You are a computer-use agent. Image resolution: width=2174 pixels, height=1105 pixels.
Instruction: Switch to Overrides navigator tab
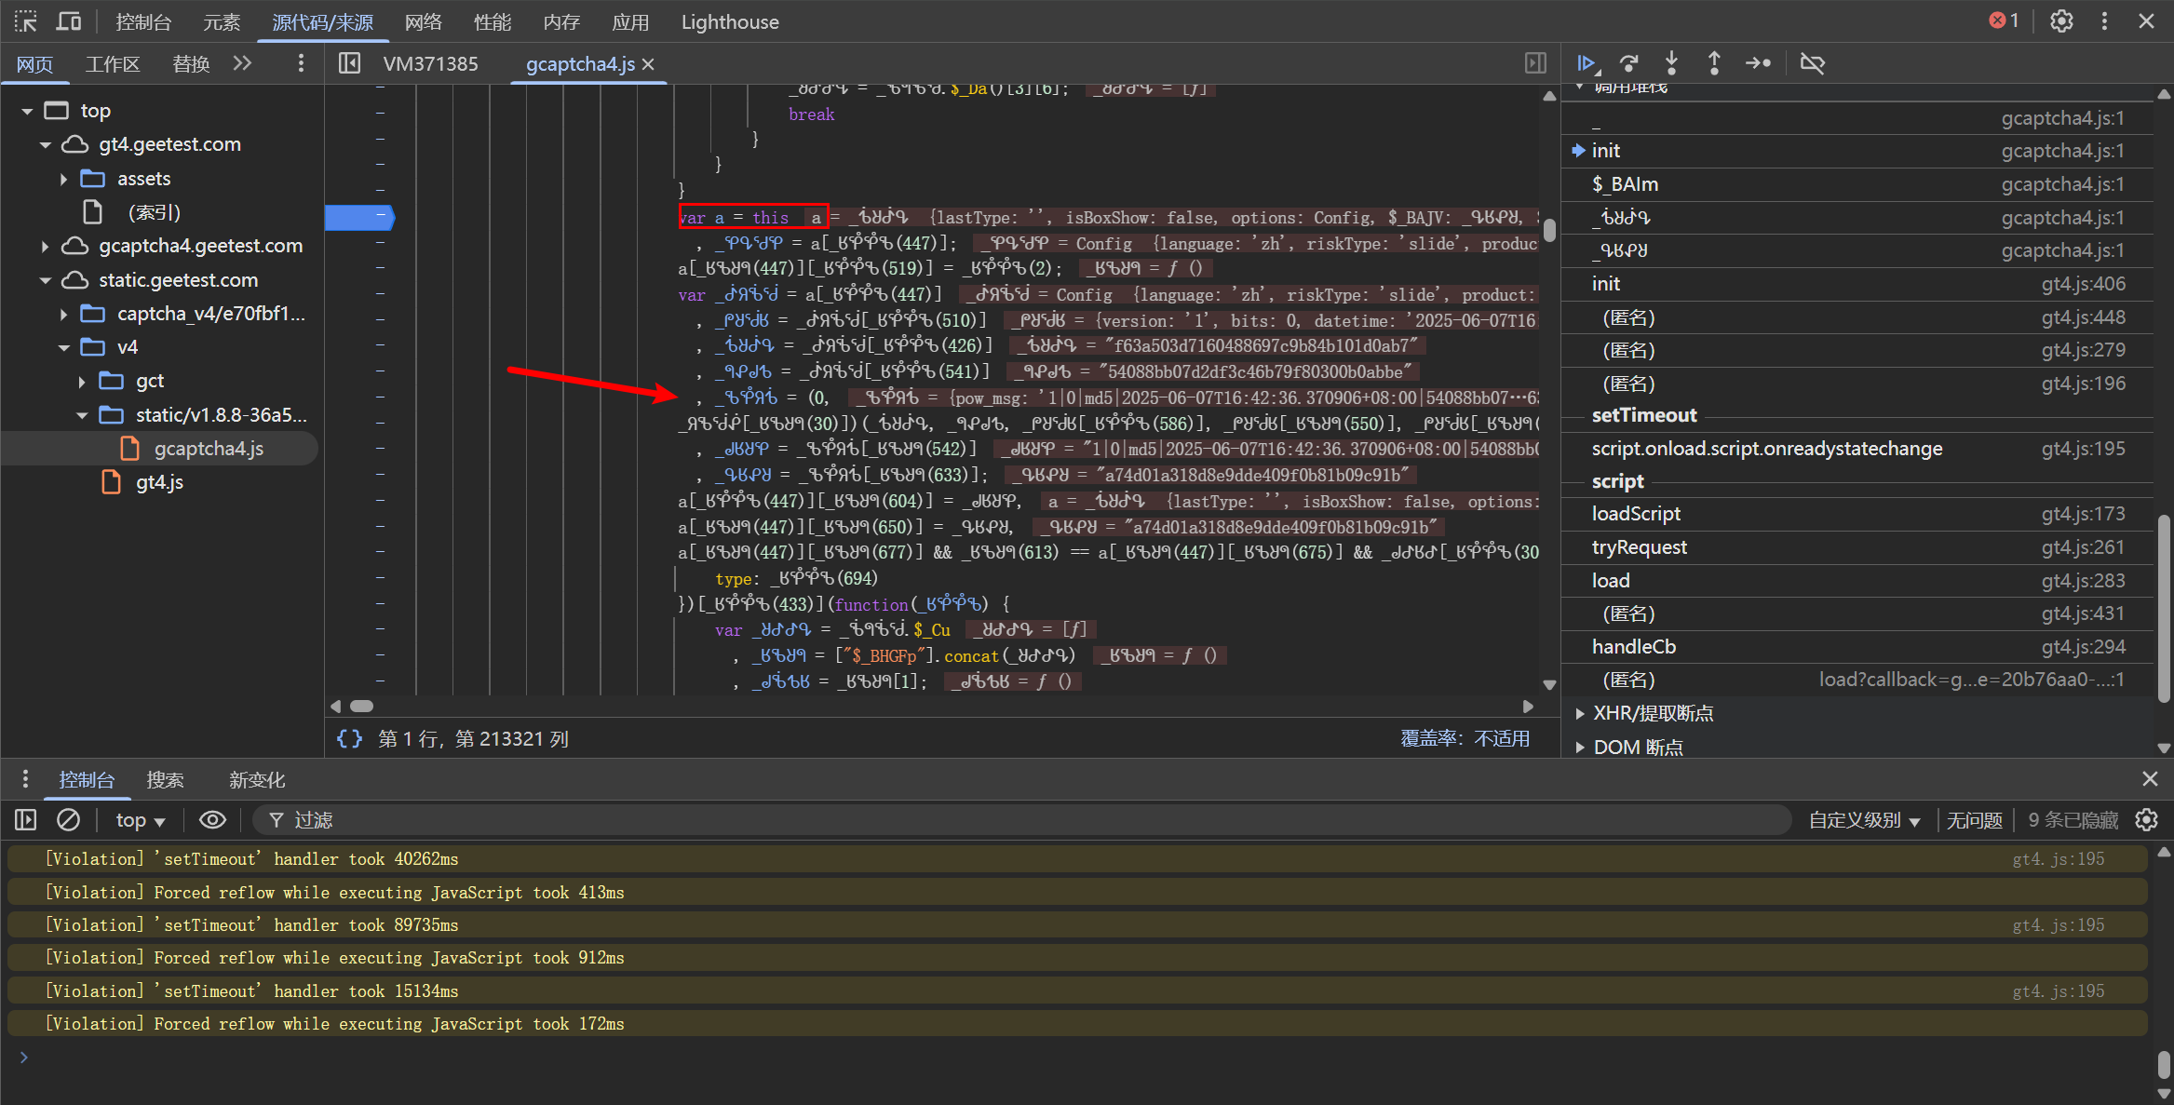click(191, 63)
